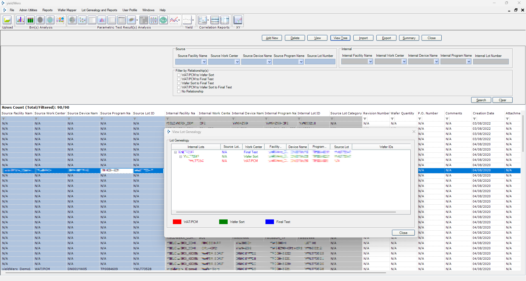The image size is (526, 281).
Task: Close the View Lot Genealogy dialog via Close button
Action: coord(403,233)
